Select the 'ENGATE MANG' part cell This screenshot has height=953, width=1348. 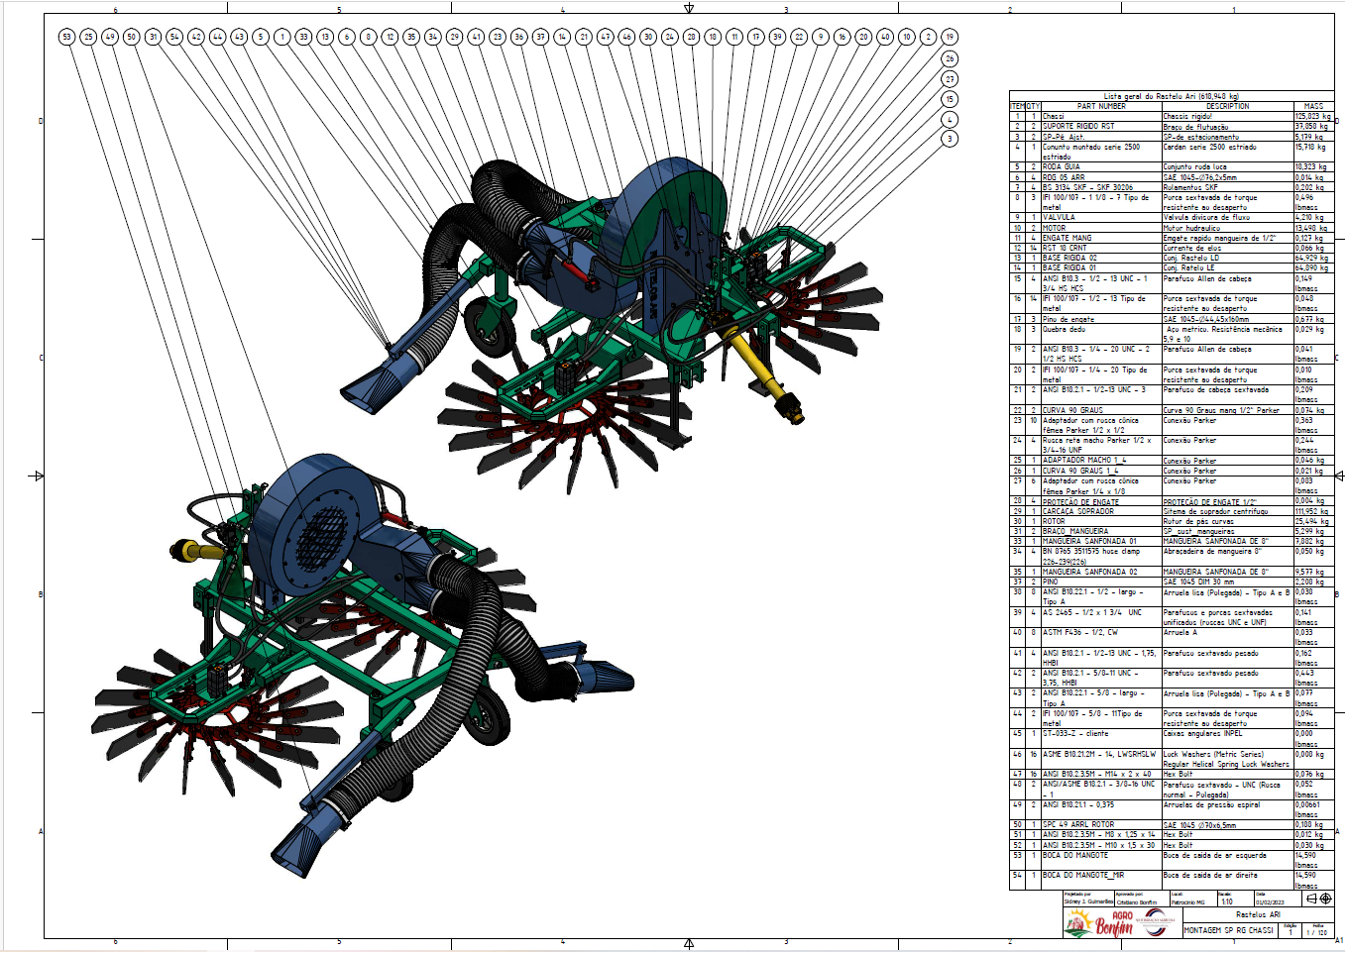click(x=1101, y=238)
